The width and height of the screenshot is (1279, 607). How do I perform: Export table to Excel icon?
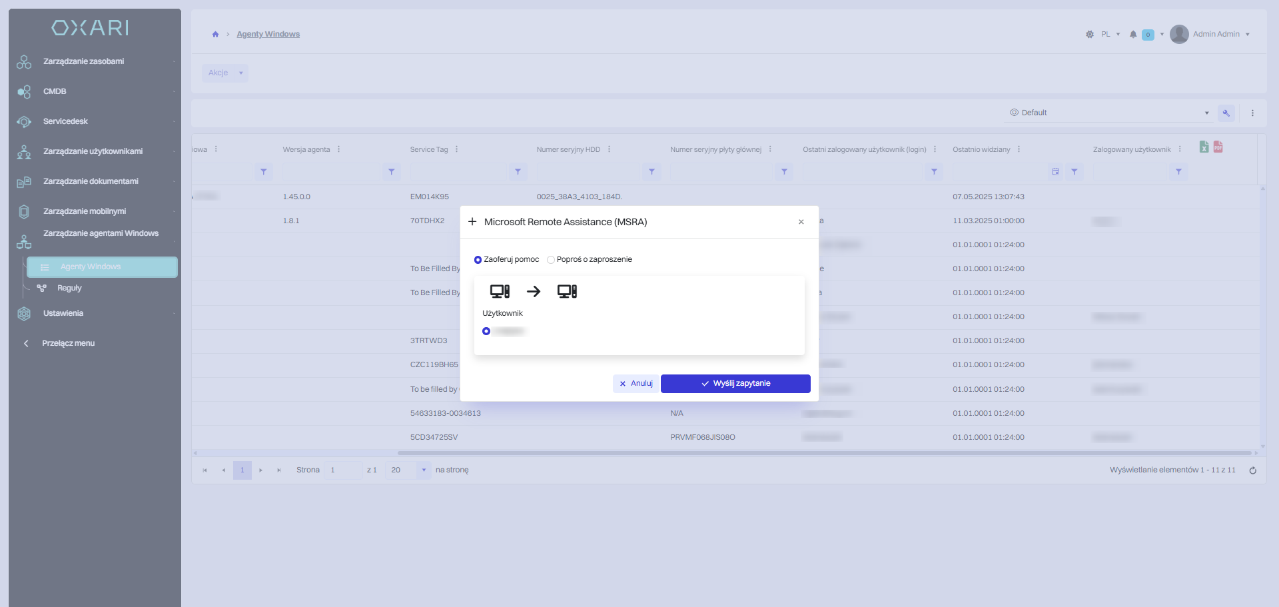[x=1204, y=147]
